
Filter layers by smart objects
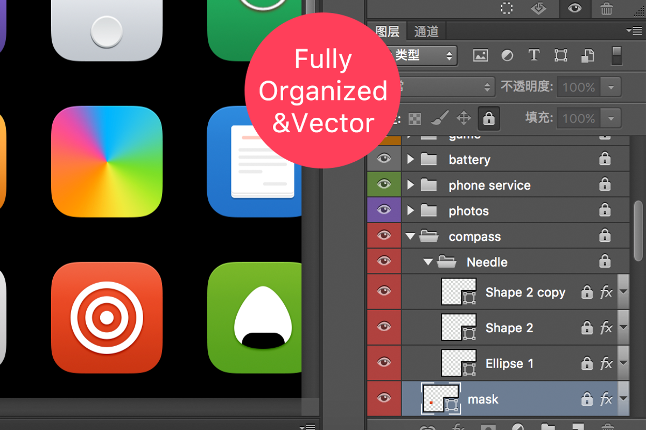(x=588, y=55)
